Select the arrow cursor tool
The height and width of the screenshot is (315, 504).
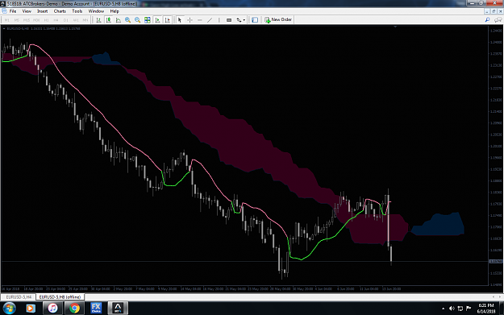(180, 20)
